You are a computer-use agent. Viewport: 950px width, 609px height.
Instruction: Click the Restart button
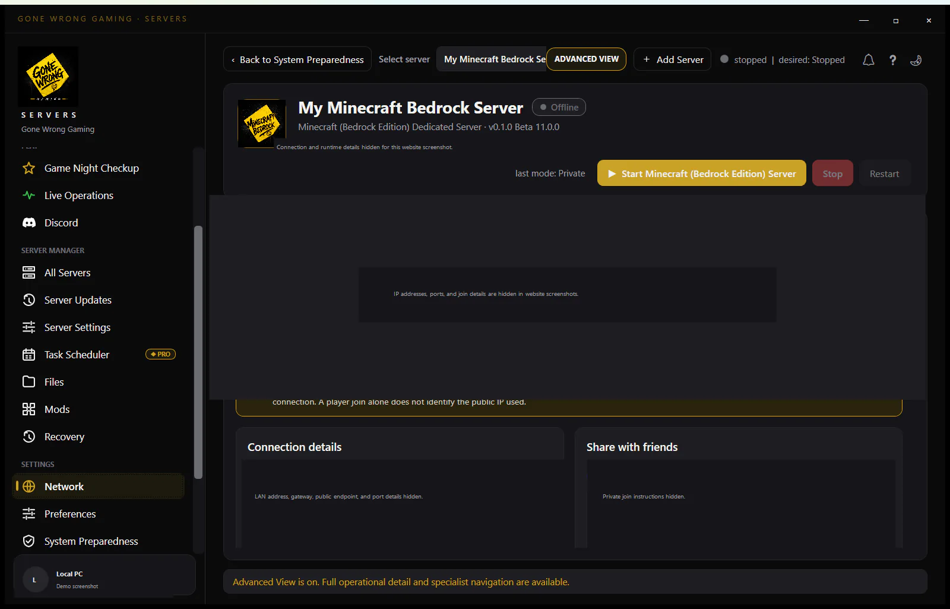pos(885,173)
